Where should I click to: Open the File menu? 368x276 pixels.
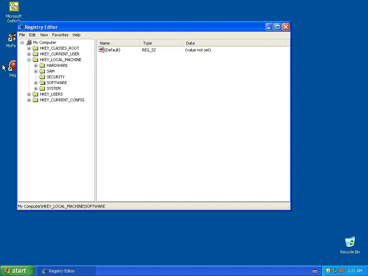(x=22, y=35)
